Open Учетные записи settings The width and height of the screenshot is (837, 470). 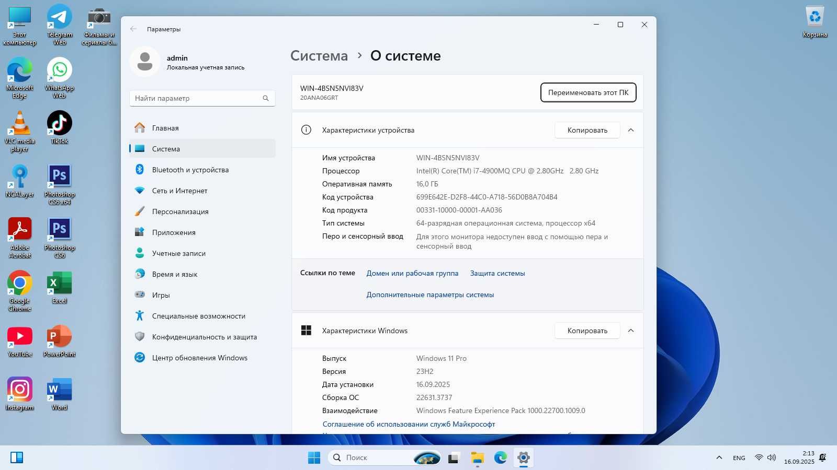point(202,253)
